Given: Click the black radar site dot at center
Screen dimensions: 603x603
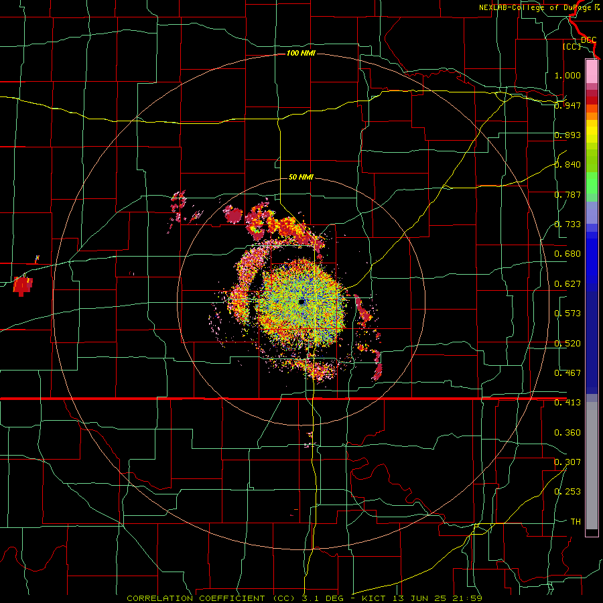Looking at the screenshot, I should coord(302,301).
